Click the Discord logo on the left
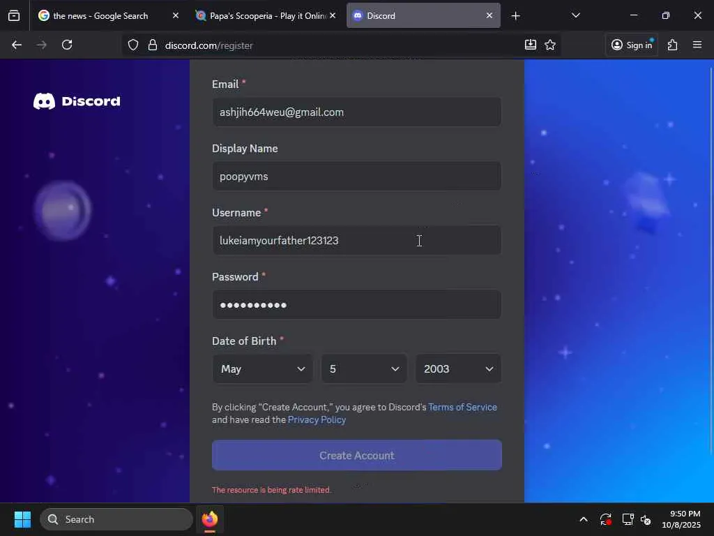 click(77, 101)
